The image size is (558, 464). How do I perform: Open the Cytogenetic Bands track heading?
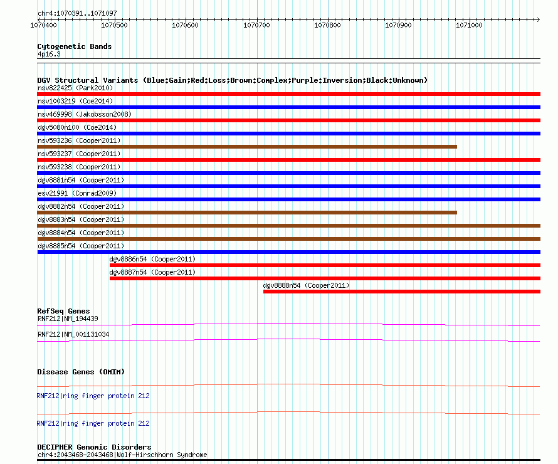(75, 46)
